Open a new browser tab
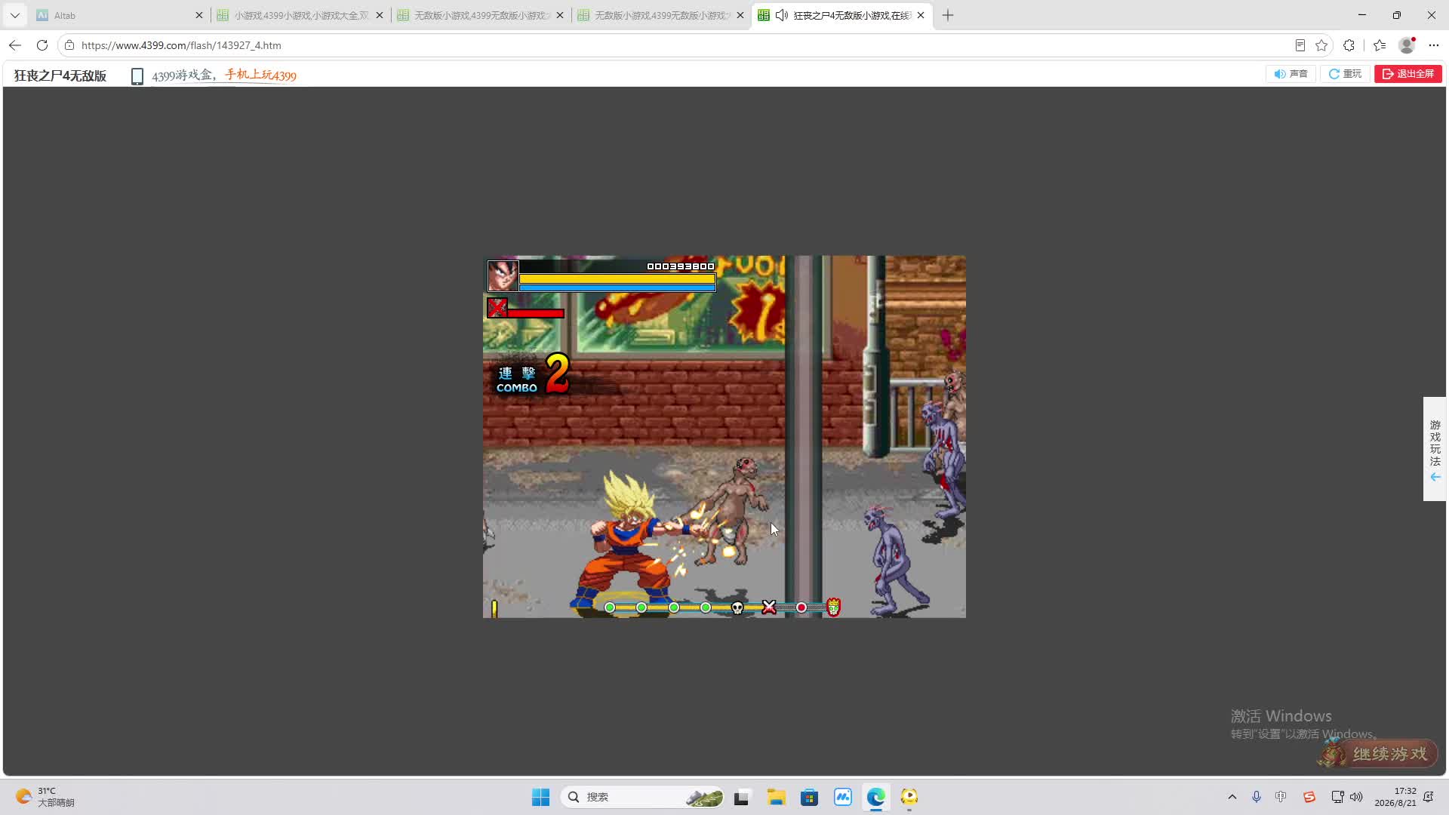The height and width of the screenshot is (815, 1449). coord(948,15)
